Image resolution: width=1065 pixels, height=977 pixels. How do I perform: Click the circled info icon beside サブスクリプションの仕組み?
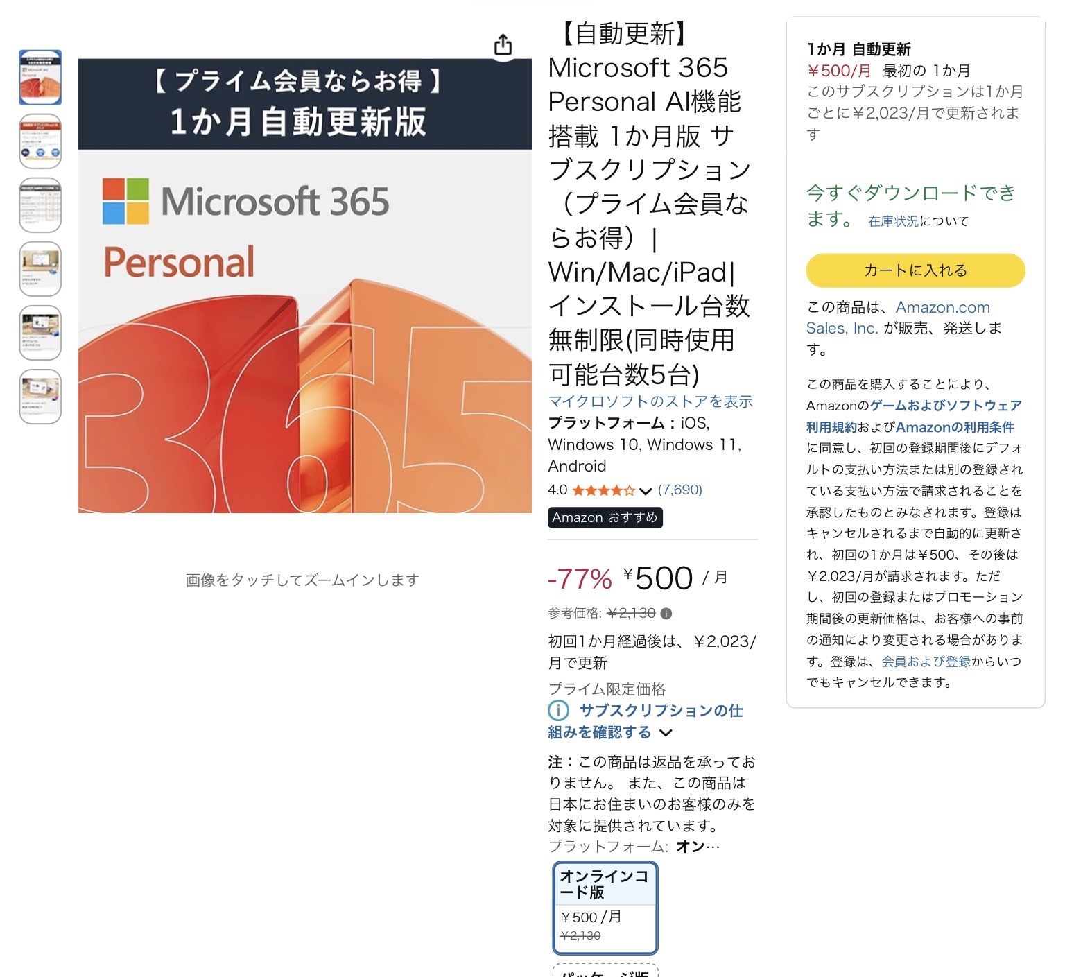point(558,711)
